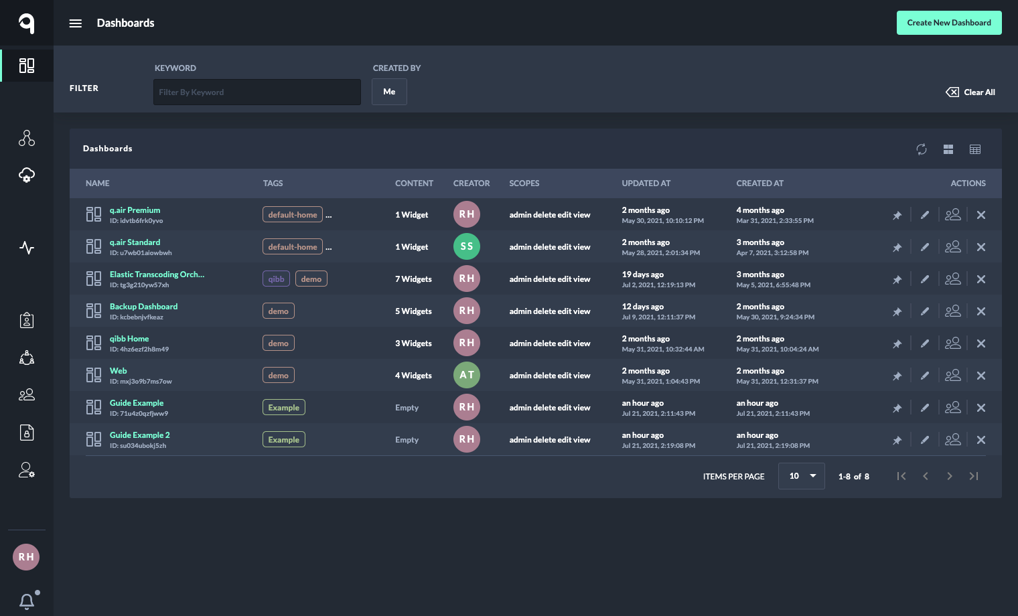Switch to card grid view

(948, 149)
